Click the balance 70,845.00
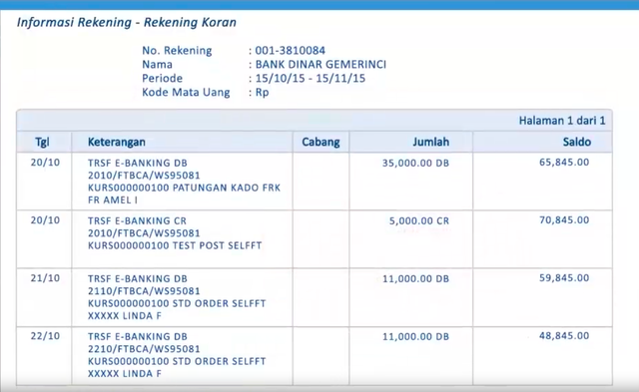The width and height of the screenshot is (639, 392). (564, 220)
